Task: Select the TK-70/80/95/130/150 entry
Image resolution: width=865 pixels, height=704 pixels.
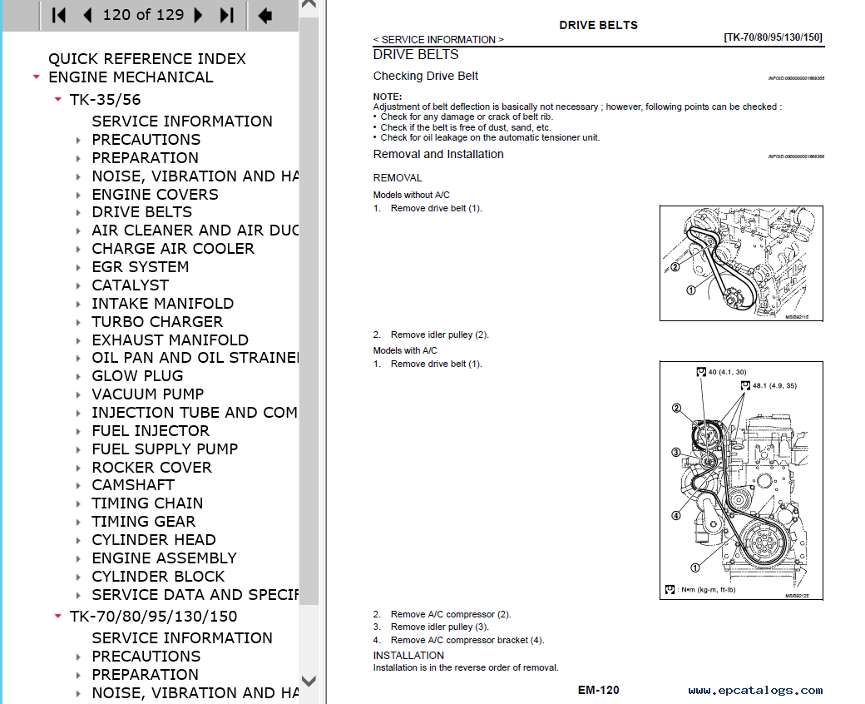Action: pos(153,617)
